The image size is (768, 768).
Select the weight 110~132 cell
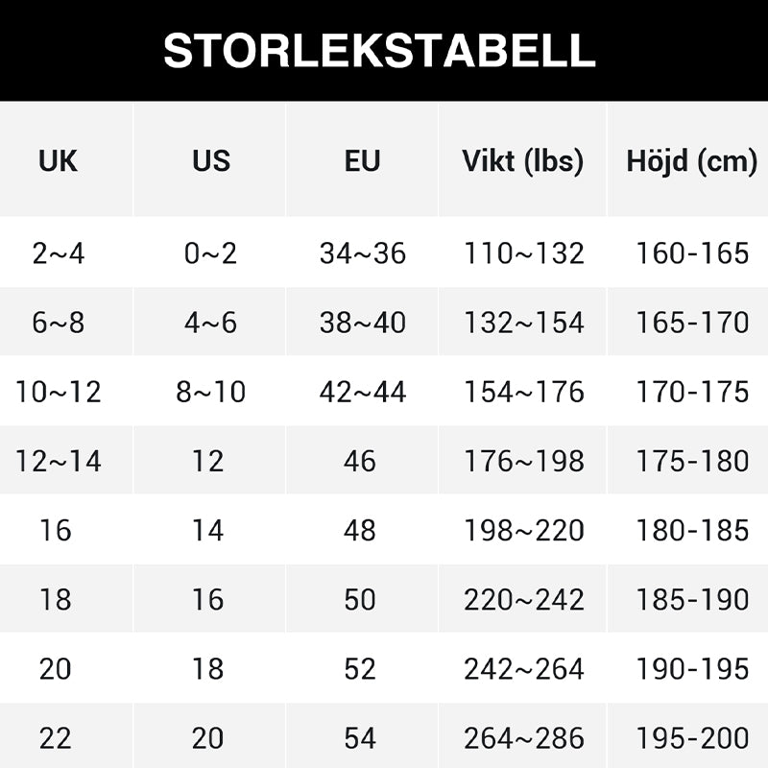523,253
